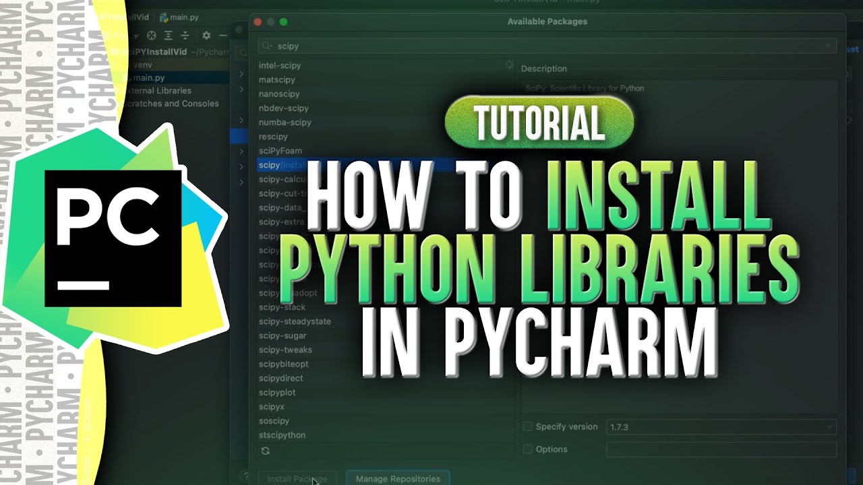The width and height of the screenshot is (863, 485).
Task: Open Project panel gear settings
Action: [x=206, y=36]
